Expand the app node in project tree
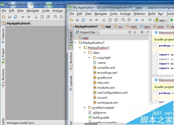The width and height of the screenshot is (174, 125). 75,38
